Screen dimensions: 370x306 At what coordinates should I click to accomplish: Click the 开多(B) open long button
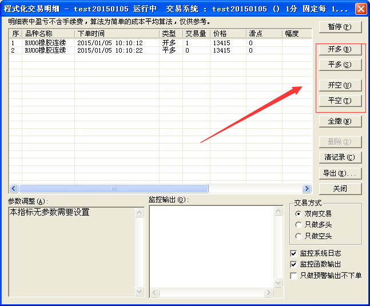click(340, 49)
